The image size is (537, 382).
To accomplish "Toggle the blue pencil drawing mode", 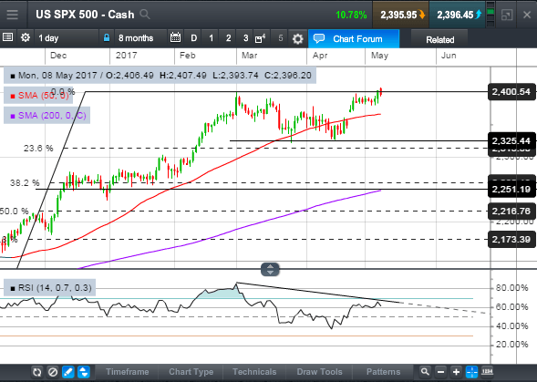I will [68, 372].
